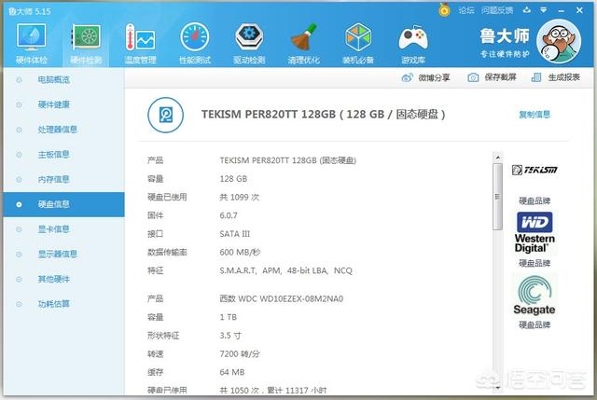The height and width of the screenshot is (400, 597).
Task: Minimize the 鲁大师 window
Action: click(562, 10)
